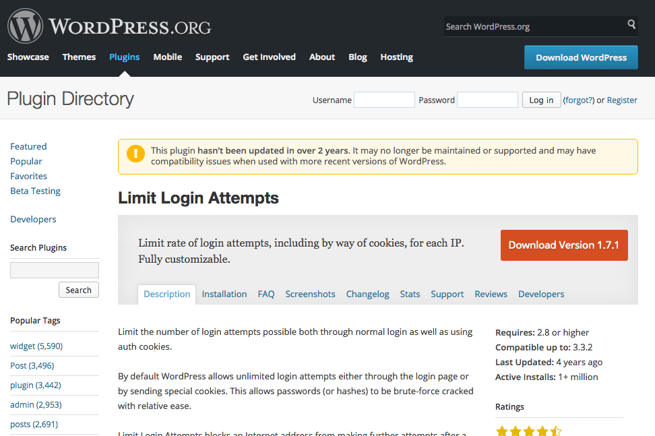Click the forgot password link
The image size is (655, 436).
[x=579, y=100]
